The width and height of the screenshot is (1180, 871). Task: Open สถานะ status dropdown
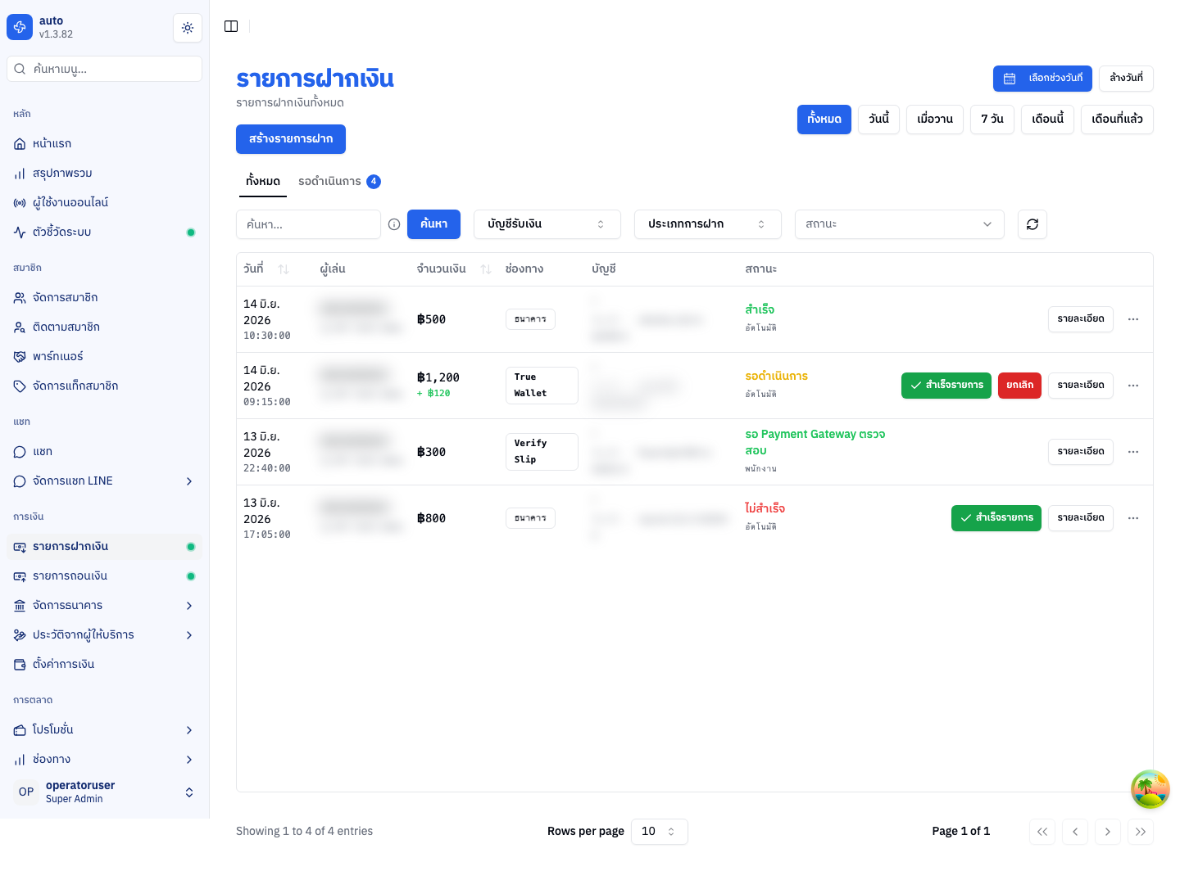click(900, 224)
